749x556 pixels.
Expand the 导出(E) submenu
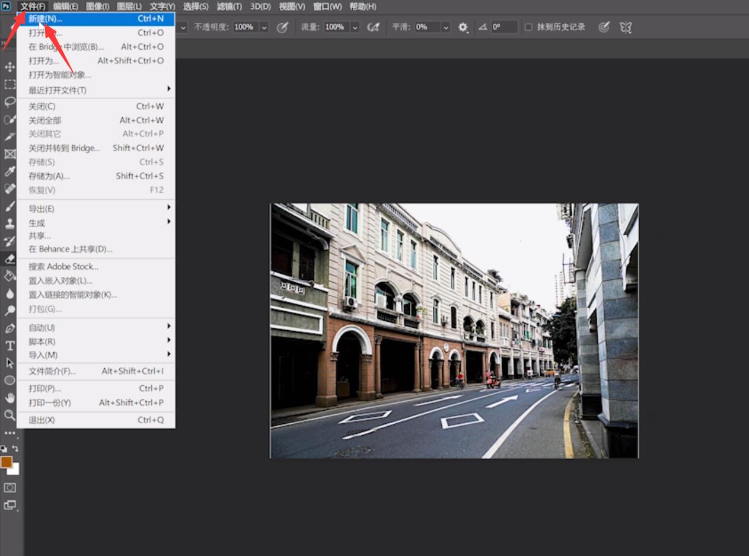pos(168,207)
